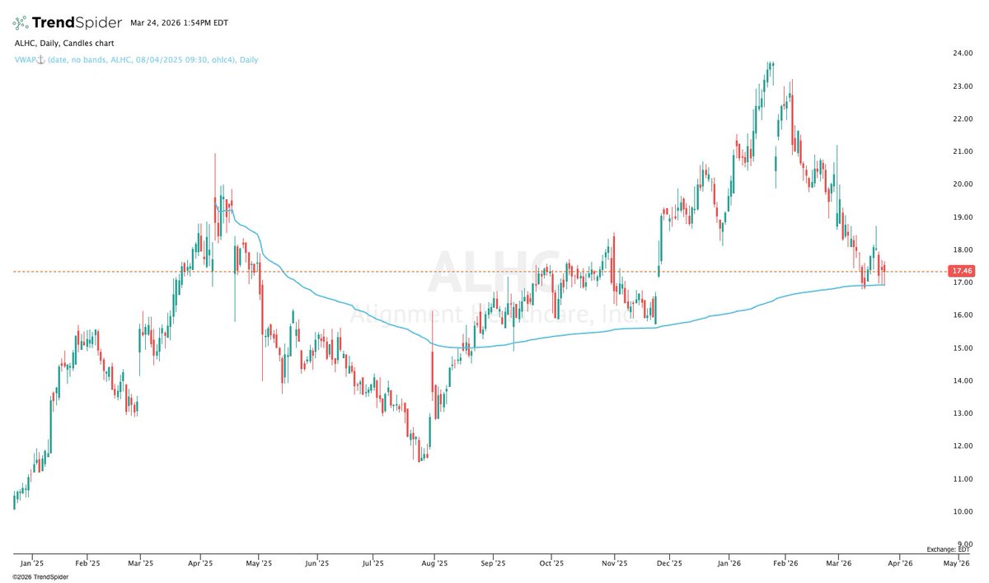Click the TrendSpider brand name text
989x583 pixels.
78,22
